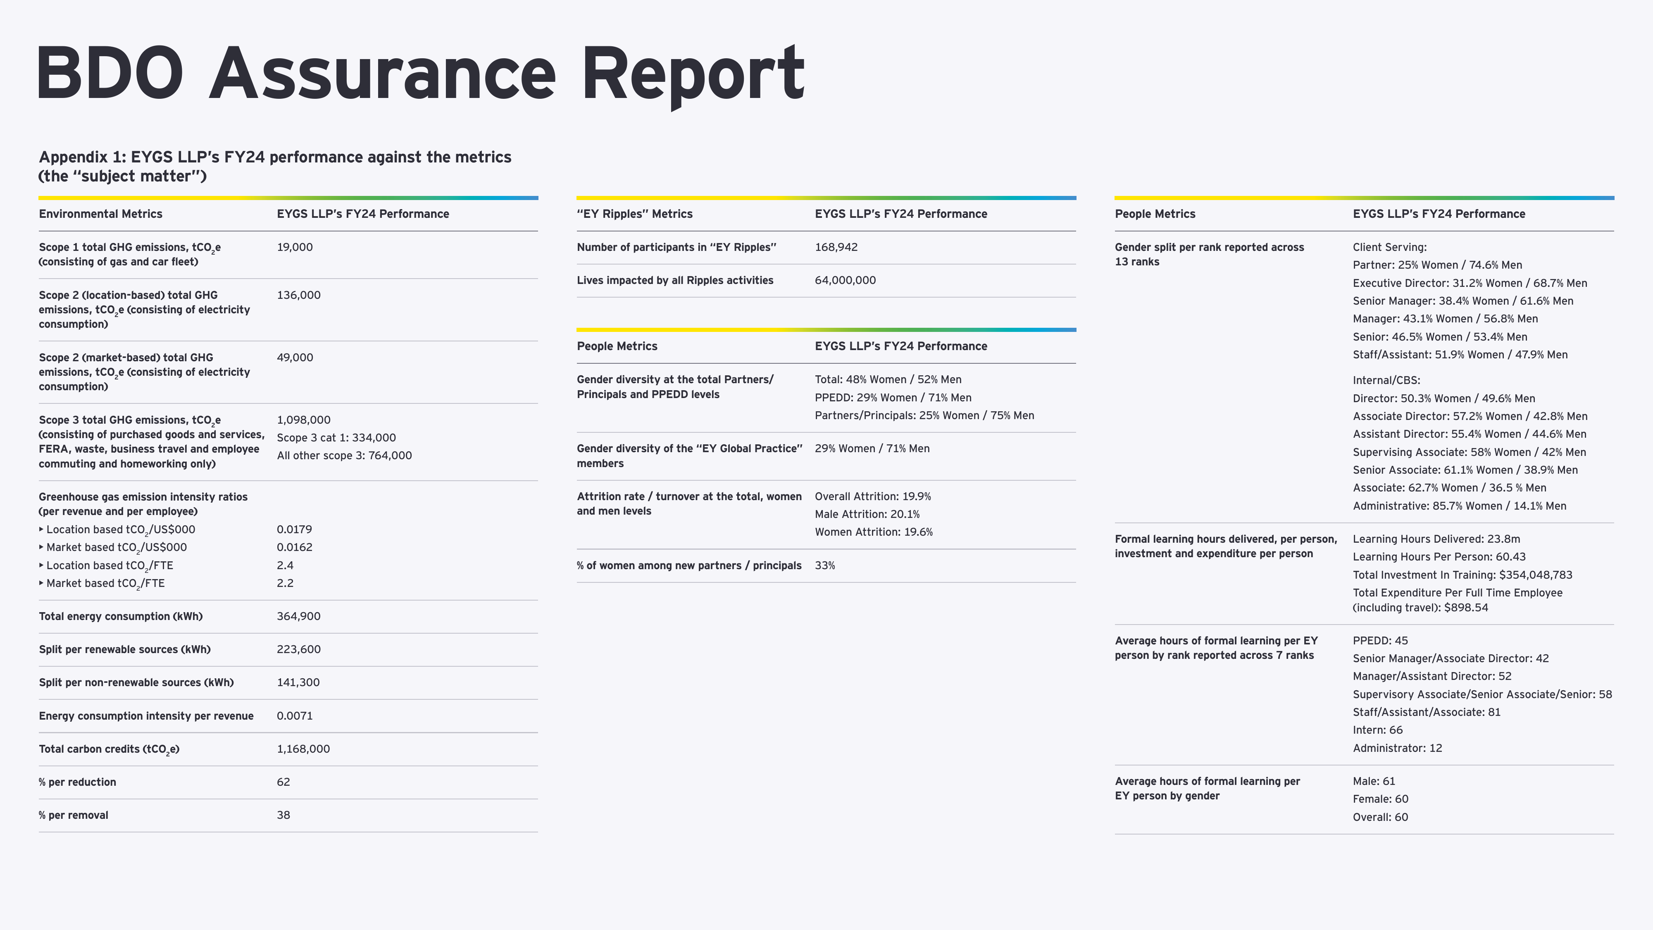Click 'All other scope 3: 764,000'
Viewport: 1653px width, 930px height.
coord(344,455)
